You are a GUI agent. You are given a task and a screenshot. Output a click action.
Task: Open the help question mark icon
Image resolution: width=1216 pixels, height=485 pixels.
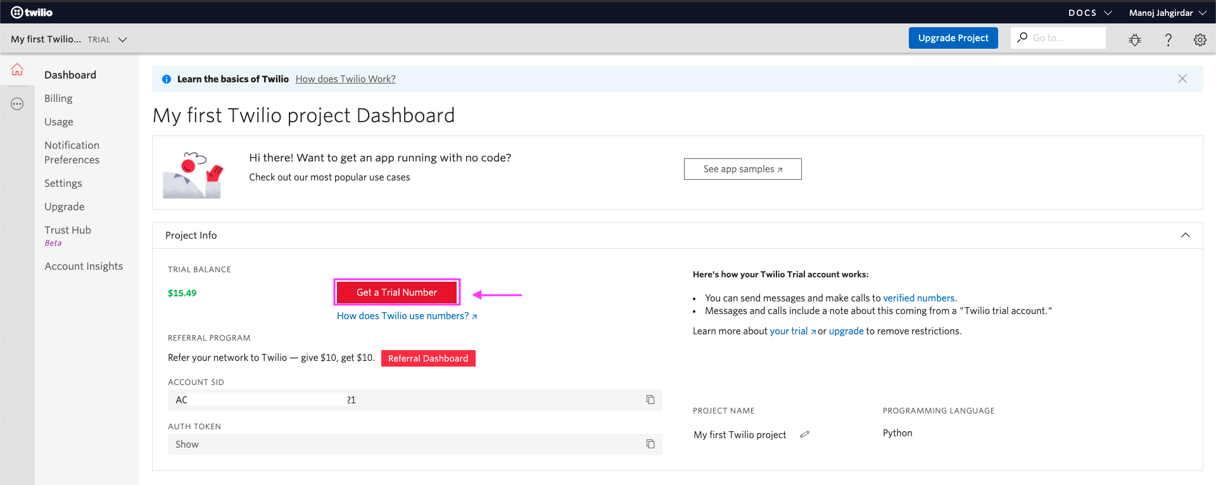click(1168, 40)
